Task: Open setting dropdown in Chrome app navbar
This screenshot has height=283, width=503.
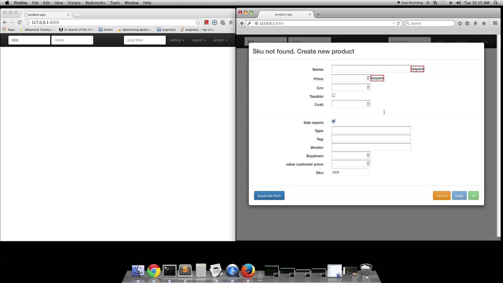Action: click(x=177, y=40)
